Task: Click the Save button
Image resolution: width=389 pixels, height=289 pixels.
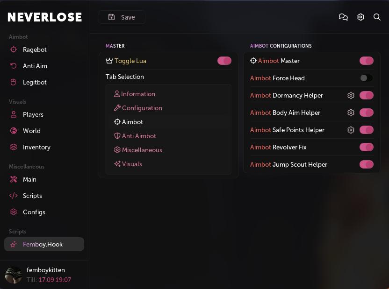Action: [122, 17]
